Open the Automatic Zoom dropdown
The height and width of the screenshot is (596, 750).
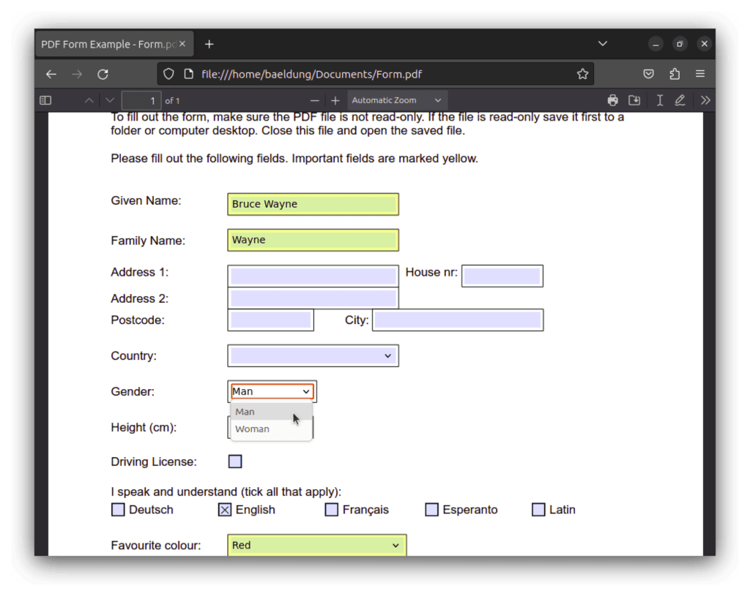(x=396, y=100)
